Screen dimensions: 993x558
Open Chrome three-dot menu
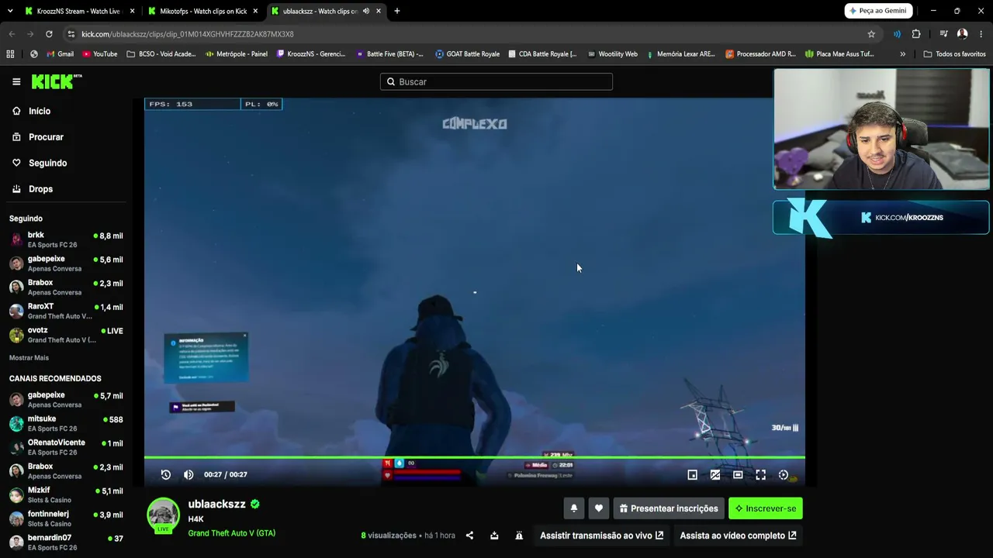pyautogui.click(x=981, y=34)
